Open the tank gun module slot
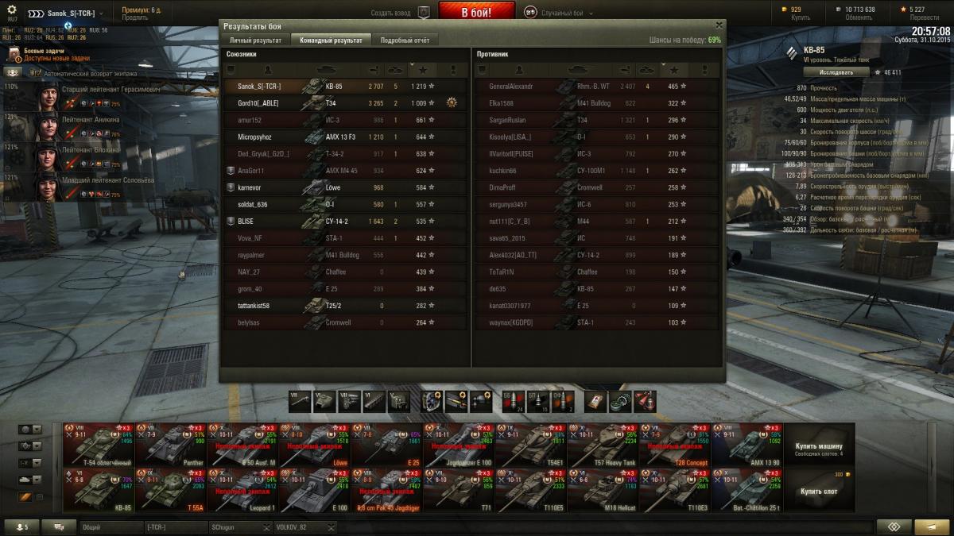The width and height of the screenshot is (954, 536). click(300, 401)
